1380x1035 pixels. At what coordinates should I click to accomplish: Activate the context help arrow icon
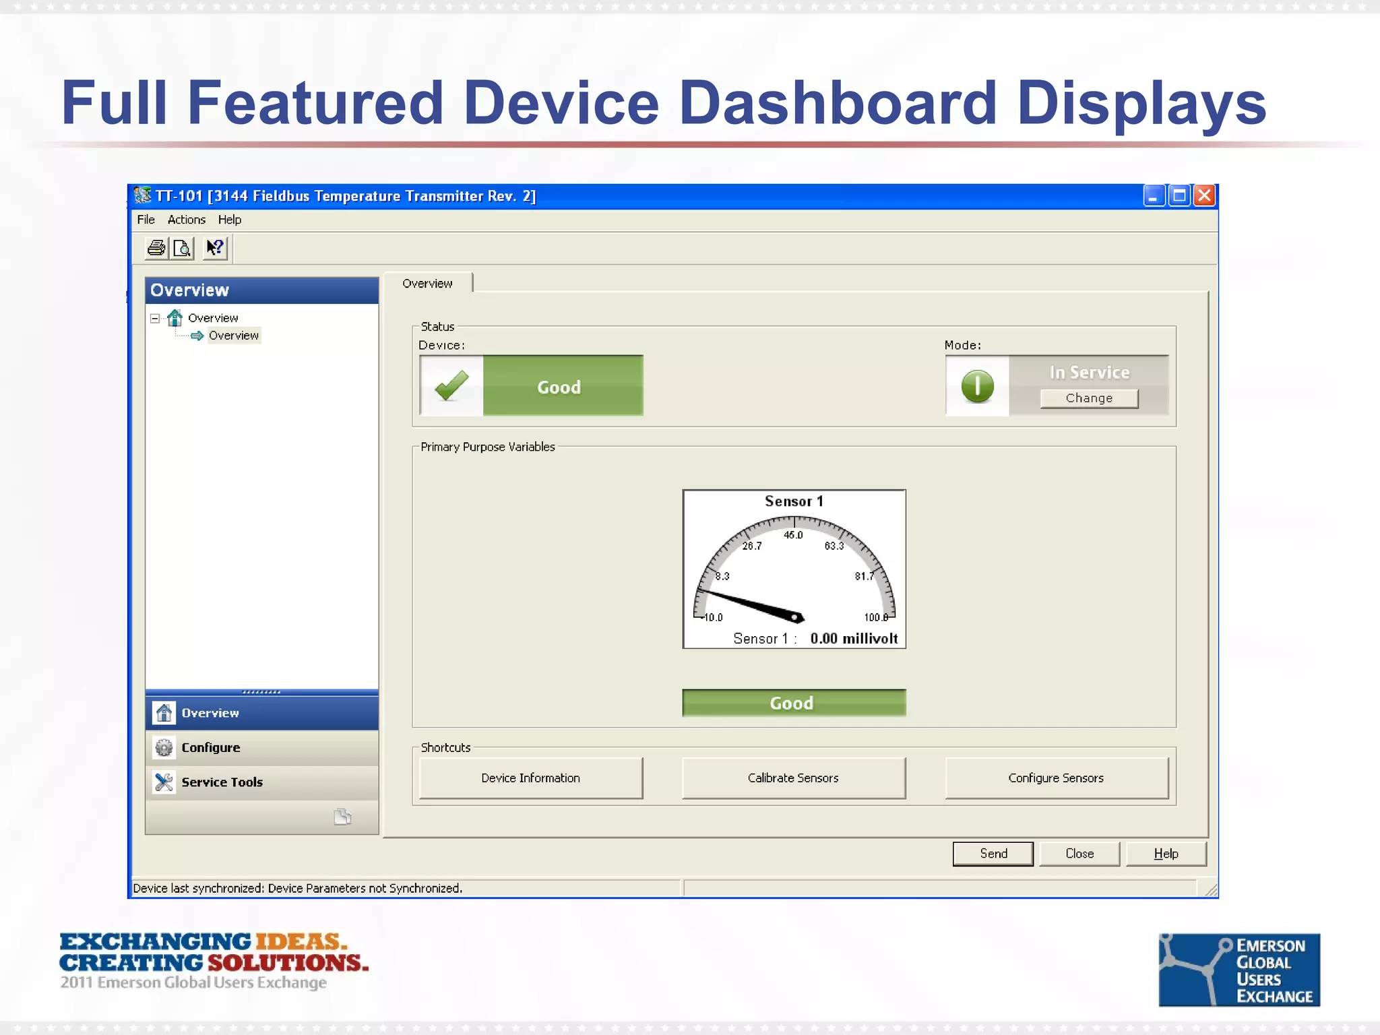point(216,248)
